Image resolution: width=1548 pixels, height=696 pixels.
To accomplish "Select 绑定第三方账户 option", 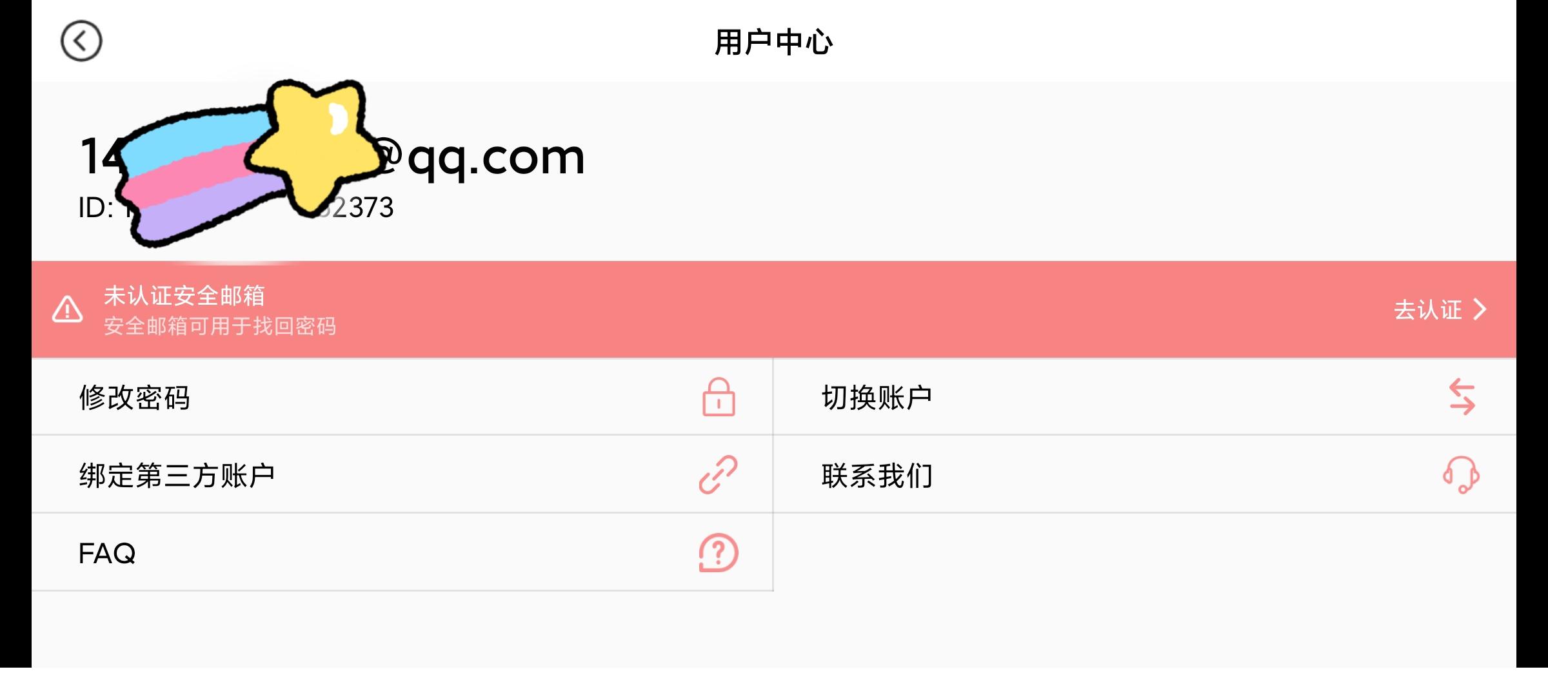I will tap(402, 475).
